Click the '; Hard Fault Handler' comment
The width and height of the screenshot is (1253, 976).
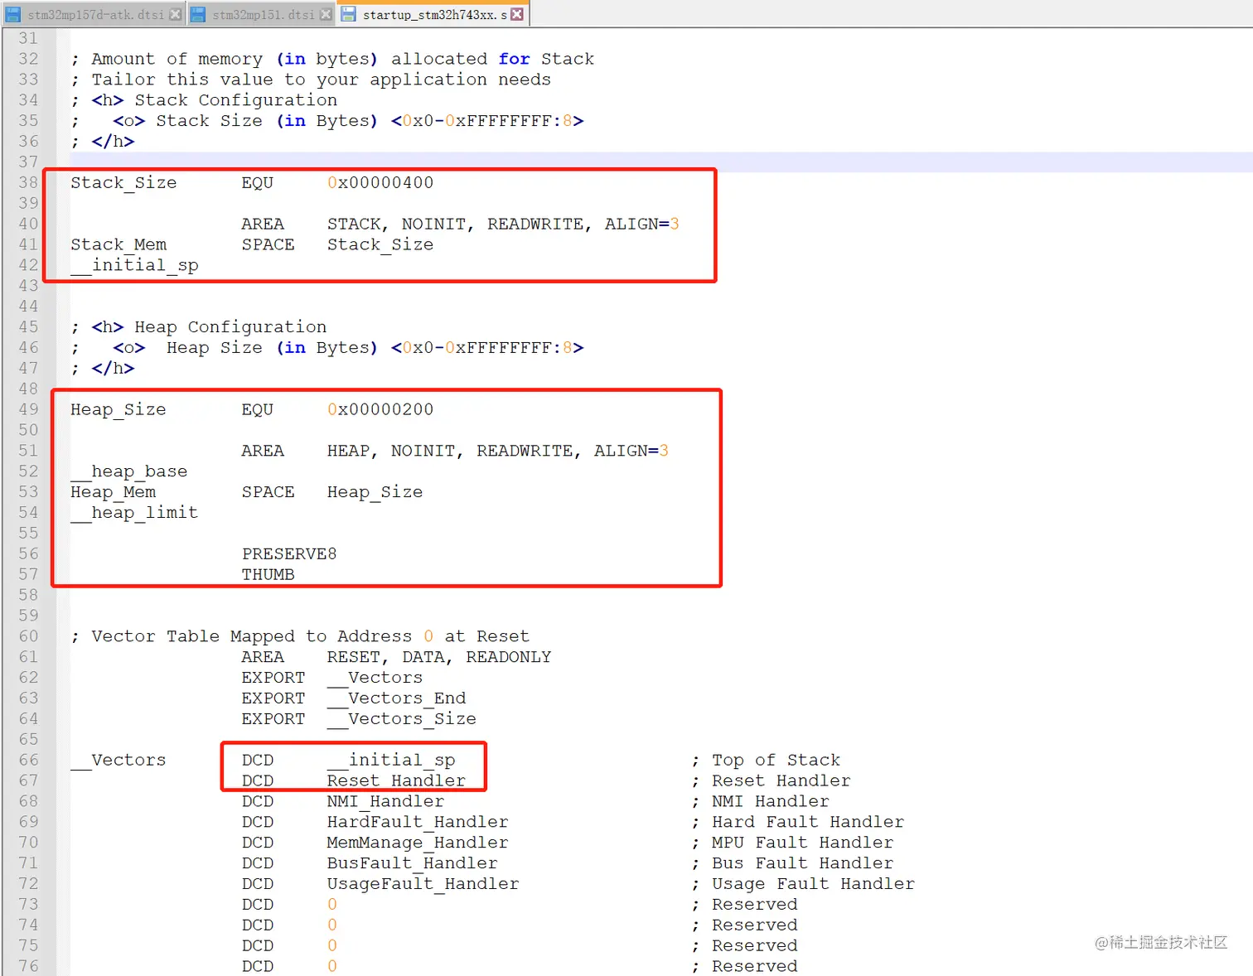click(798, 822)
